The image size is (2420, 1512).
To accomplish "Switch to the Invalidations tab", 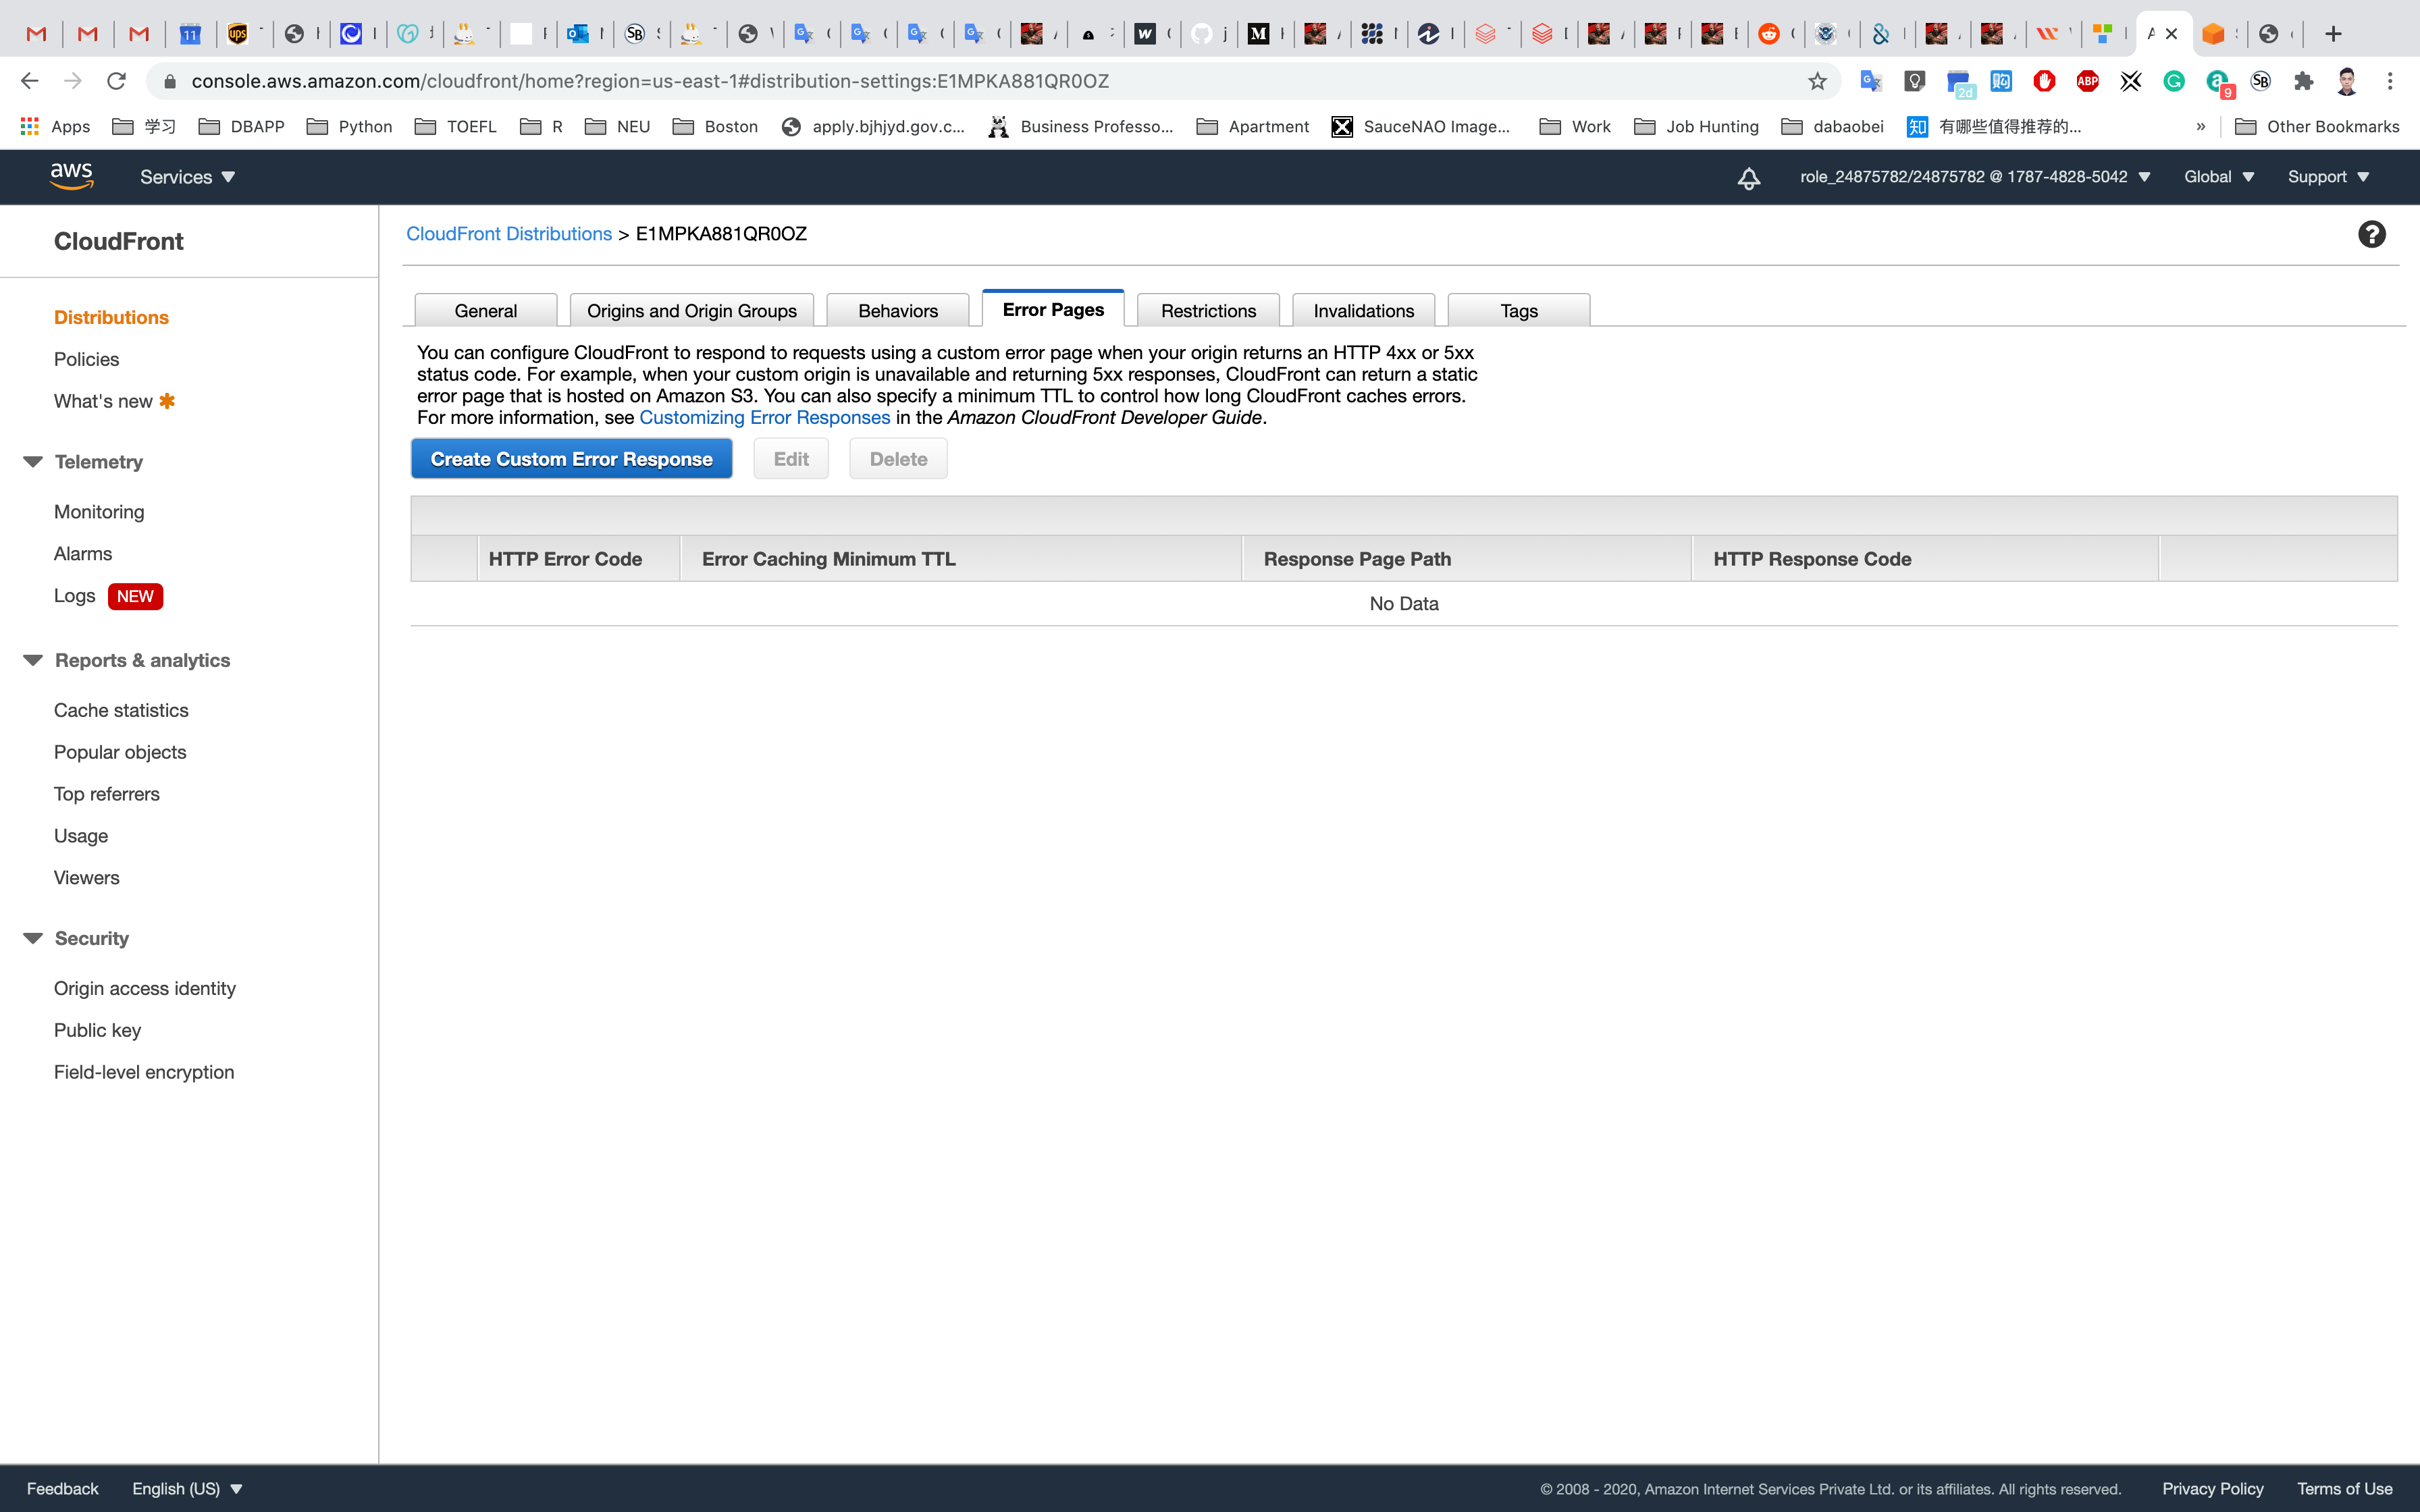I will (x=1363, y=311).
